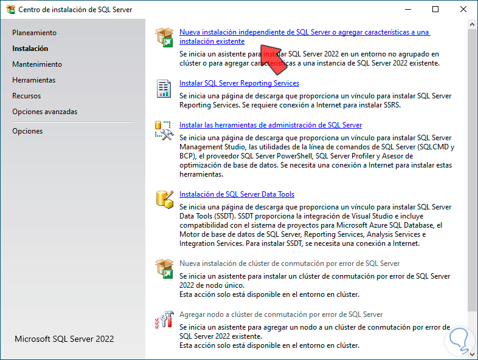Go to Mantenimiento section
Screen dimensions: 478x360
(x=37, y=64)
